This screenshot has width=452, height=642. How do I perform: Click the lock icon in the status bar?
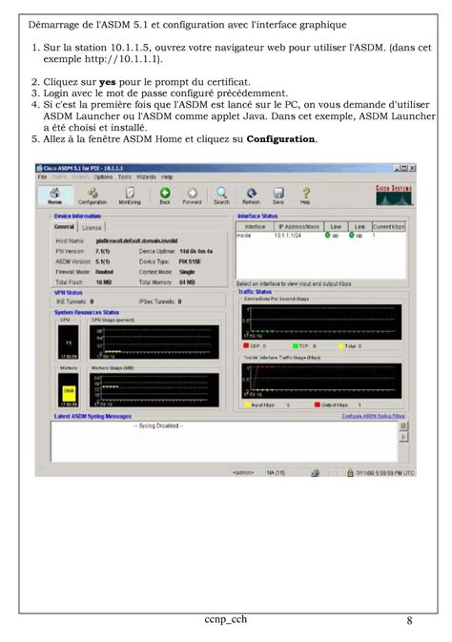point(350,473)
